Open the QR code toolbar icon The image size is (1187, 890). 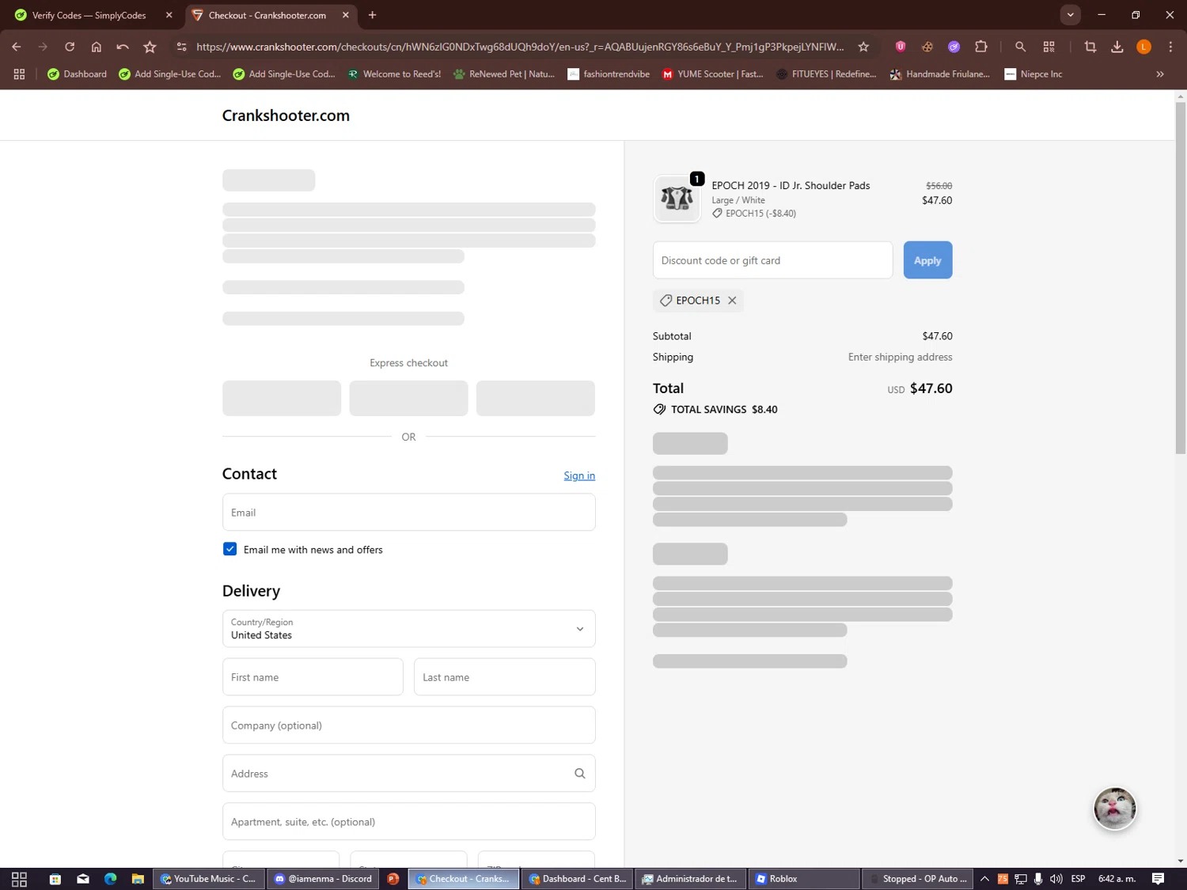click(x=1049, y=47)
